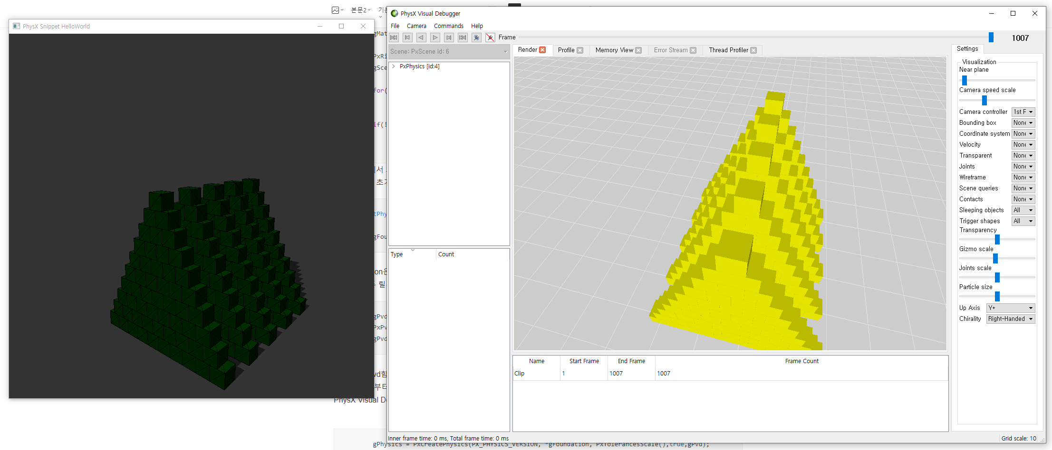This screenshot has width=1052, height=450.
Task: Click the PhysX Snippet HelloWorld window icon
Action: click(17, 26)
